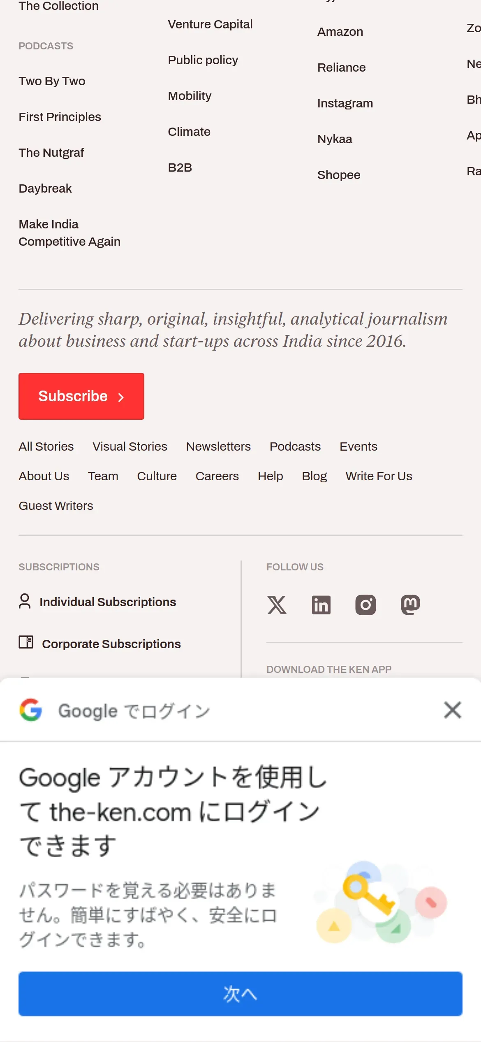Open the Nykaa company page
The height and width of the screenshot is (1042, 481).
click(x=335, y=139)
